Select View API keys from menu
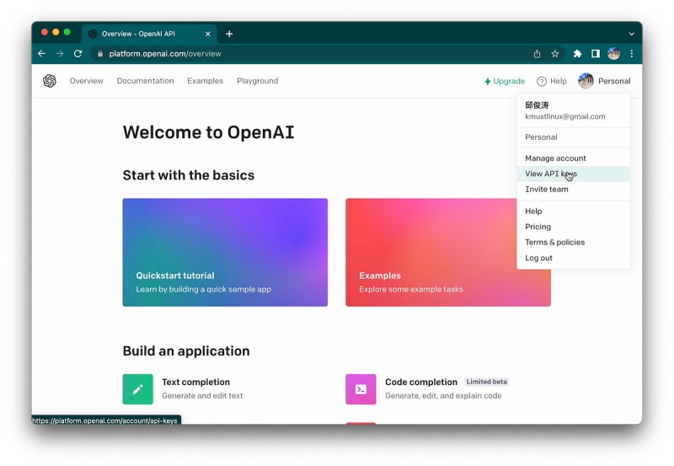This screenshot has height=466, width=674. pos(550,174)
